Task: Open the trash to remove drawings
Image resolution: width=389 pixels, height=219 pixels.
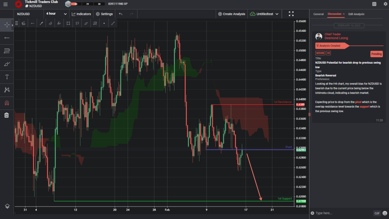Action: tap(6, 115)
